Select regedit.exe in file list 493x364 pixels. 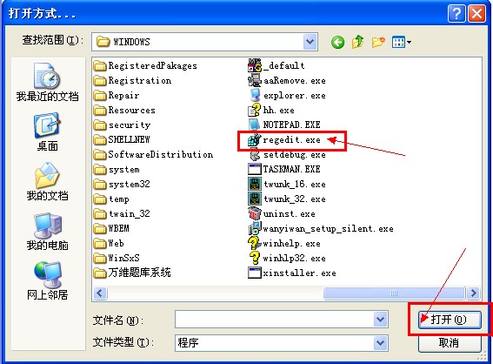click(285, 140)
